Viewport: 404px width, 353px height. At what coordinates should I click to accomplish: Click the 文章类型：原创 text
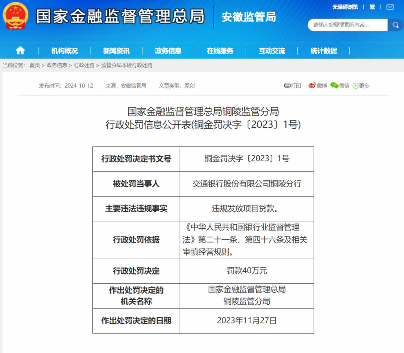pyautogui.click(x=177, y=86)
